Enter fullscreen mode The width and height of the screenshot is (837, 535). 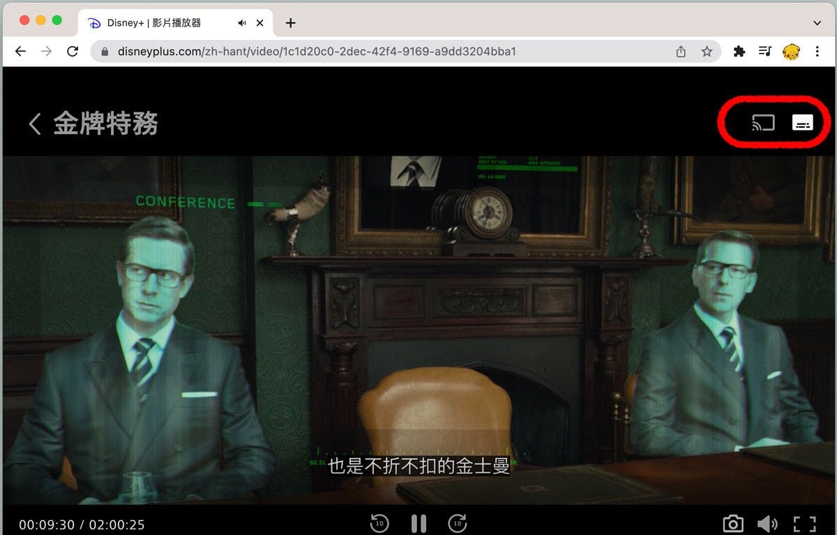pos(804,524)
